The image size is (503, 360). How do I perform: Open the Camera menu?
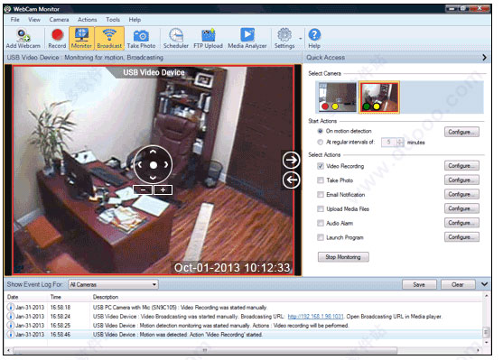coord(59,20)
